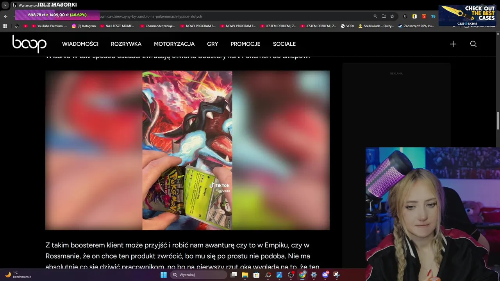Open the Photos app on taskbar
This screenshot has width=500, height=281.
pyautogui.click(x=279, y=275)
